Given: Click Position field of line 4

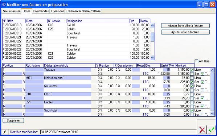Looking at the screenshot, I should (14, 94).
